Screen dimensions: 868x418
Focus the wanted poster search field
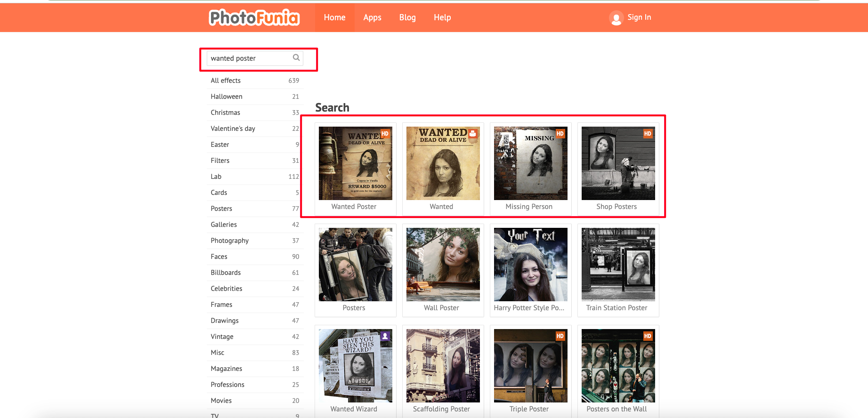click(255, 58)
